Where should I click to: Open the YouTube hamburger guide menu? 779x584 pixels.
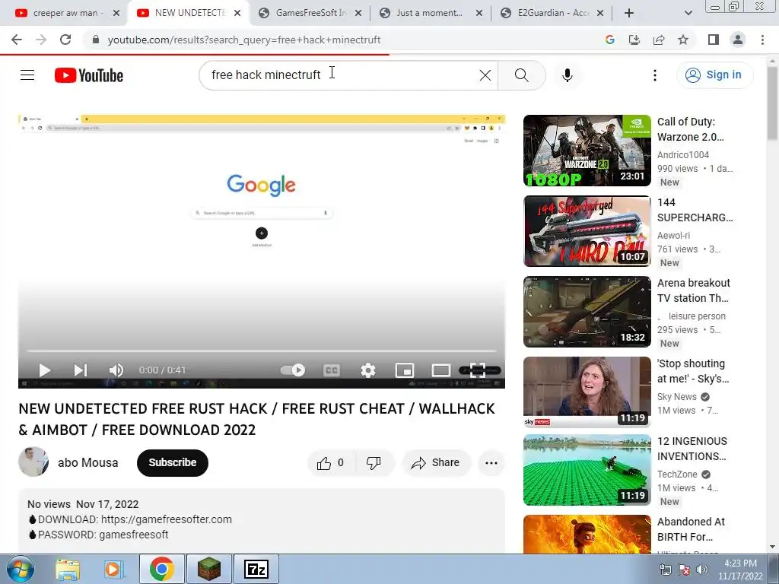pos(27,75)
